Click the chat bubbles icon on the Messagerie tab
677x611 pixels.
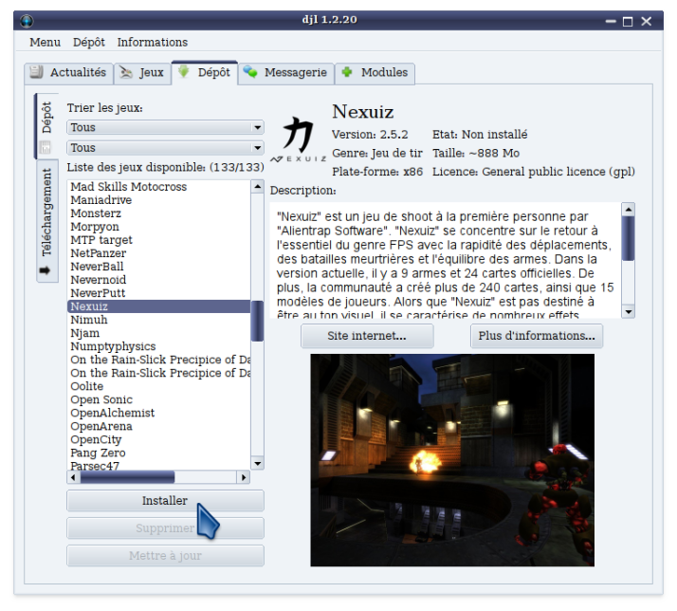(x=250, y=72)
